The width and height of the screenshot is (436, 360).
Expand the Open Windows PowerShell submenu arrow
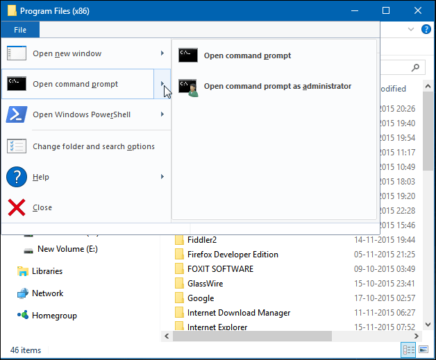point(162,114)
